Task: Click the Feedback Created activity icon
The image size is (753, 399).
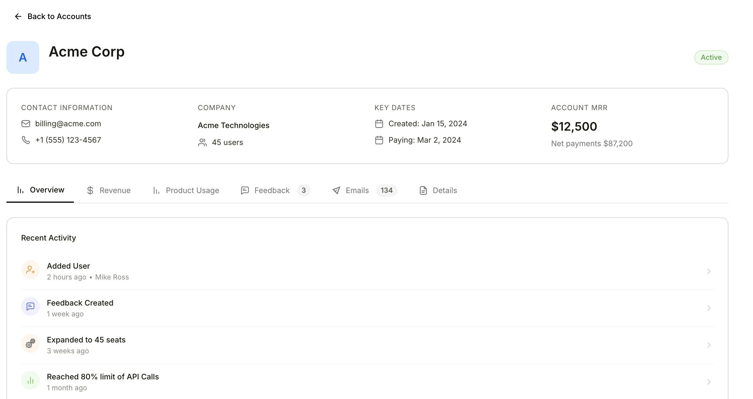Action: coord(30,306)
